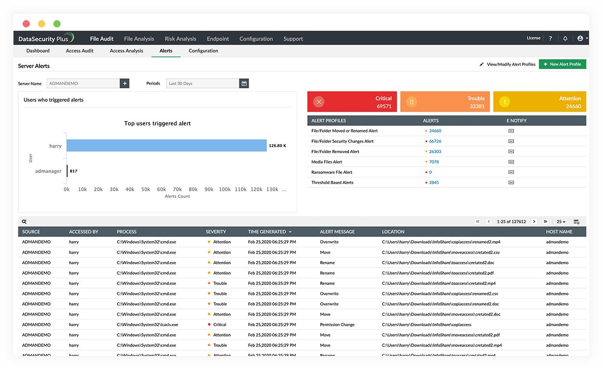Switch to the Access Analysis tab
The height and width of the screenshot is (368, 603).
[126, 51]
